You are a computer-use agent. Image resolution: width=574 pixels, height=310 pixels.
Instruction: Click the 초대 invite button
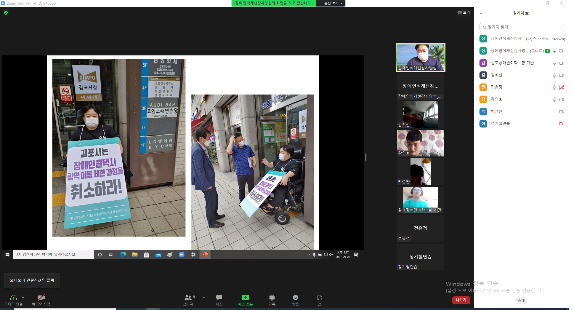[521, 300]
